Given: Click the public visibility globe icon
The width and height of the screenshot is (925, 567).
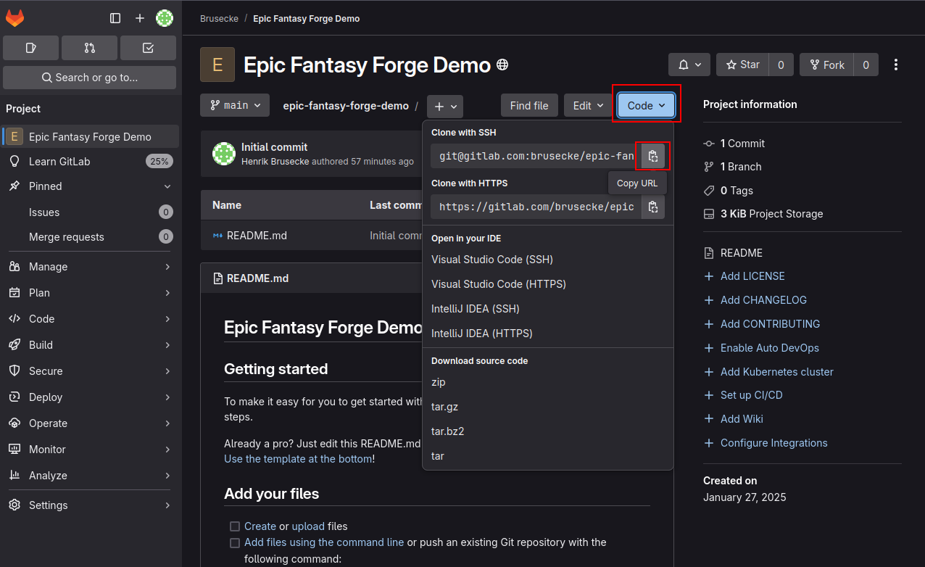Looking at the screenshot, I should click(x=502, y=65).
